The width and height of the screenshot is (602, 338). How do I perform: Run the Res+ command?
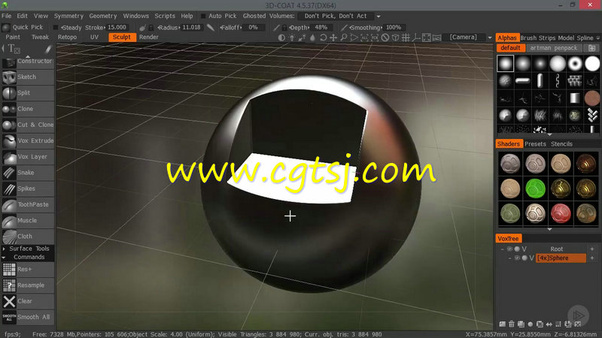pos(28,270)
